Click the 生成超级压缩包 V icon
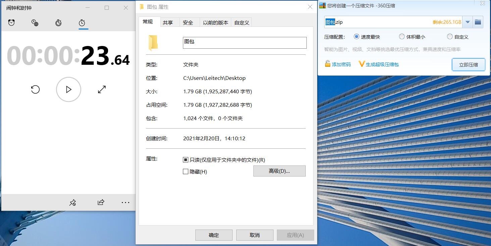Image resolution: width=491 pixels, height=246 pixels. coord(361,64)
